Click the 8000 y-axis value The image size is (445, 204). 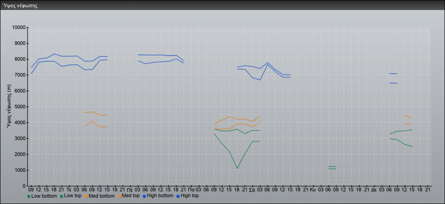pos(20,59)
